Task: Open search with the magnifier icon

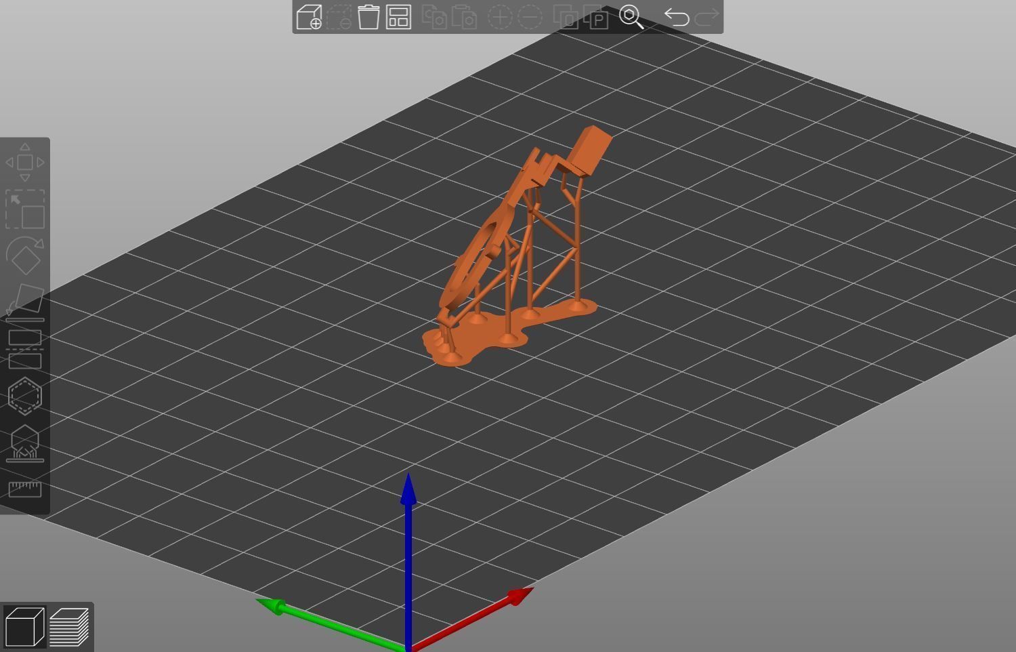Action: tap(631, 17)
